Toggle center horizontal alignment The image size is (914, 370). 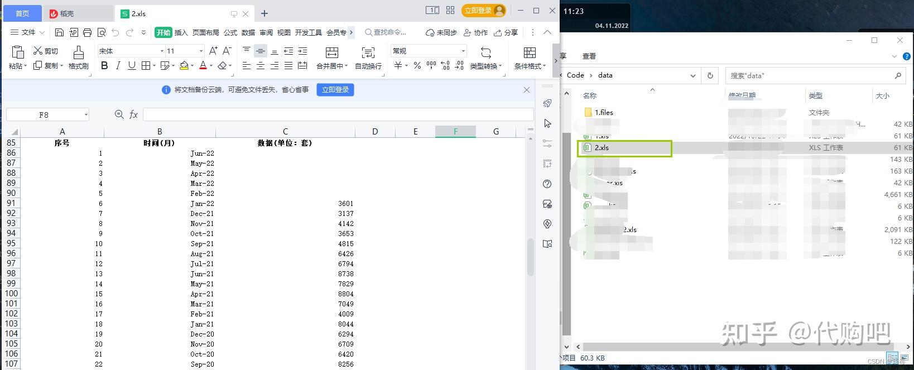261,66
